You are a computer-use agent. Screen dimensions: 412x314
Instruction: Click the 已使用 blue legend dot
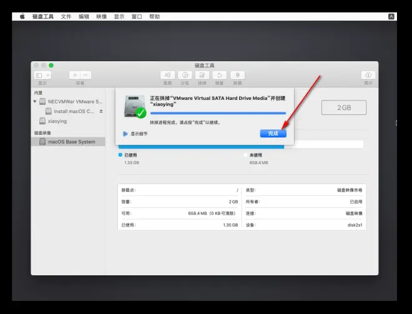120,155
